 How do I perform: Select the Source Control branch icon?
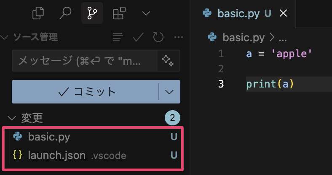tap(92, 13)
